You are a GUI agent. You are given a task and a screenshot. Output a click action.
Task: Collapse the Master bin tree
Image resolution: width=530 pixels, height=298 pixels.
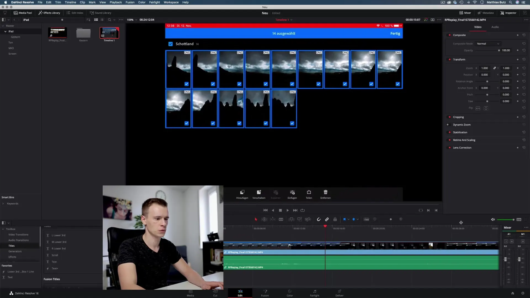[x=3, y=26]
